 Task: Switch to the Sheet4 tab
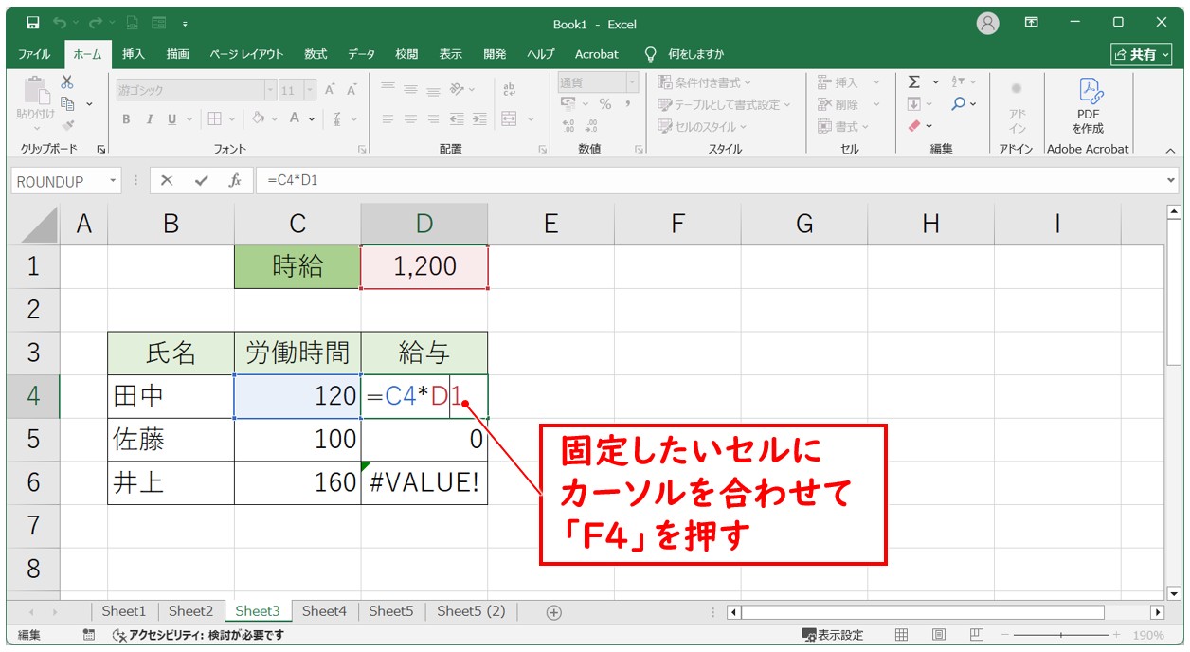324,611
